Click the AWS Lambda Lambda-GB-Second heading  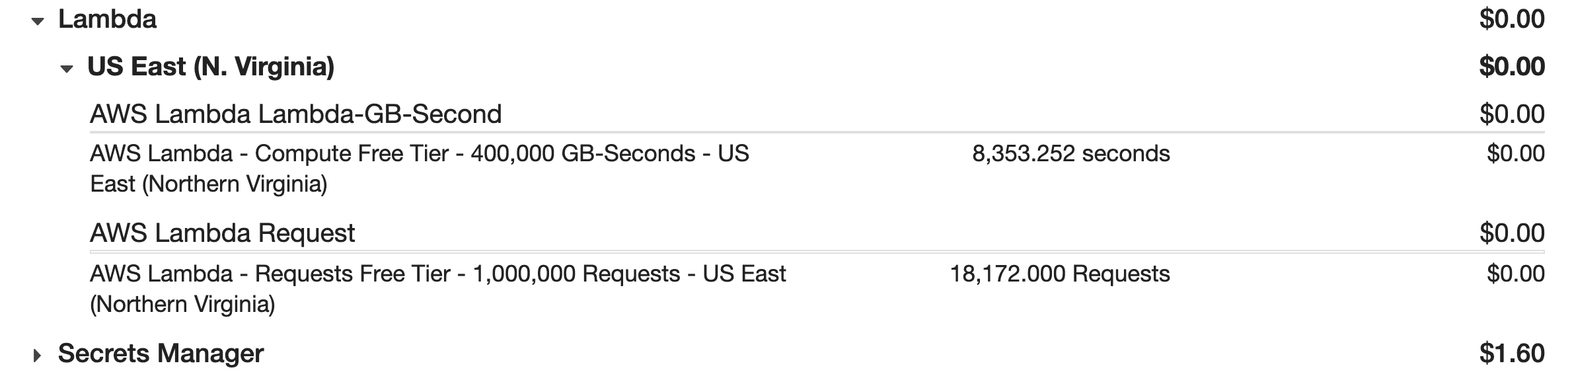pyautogui.click(x=295, y=114)
